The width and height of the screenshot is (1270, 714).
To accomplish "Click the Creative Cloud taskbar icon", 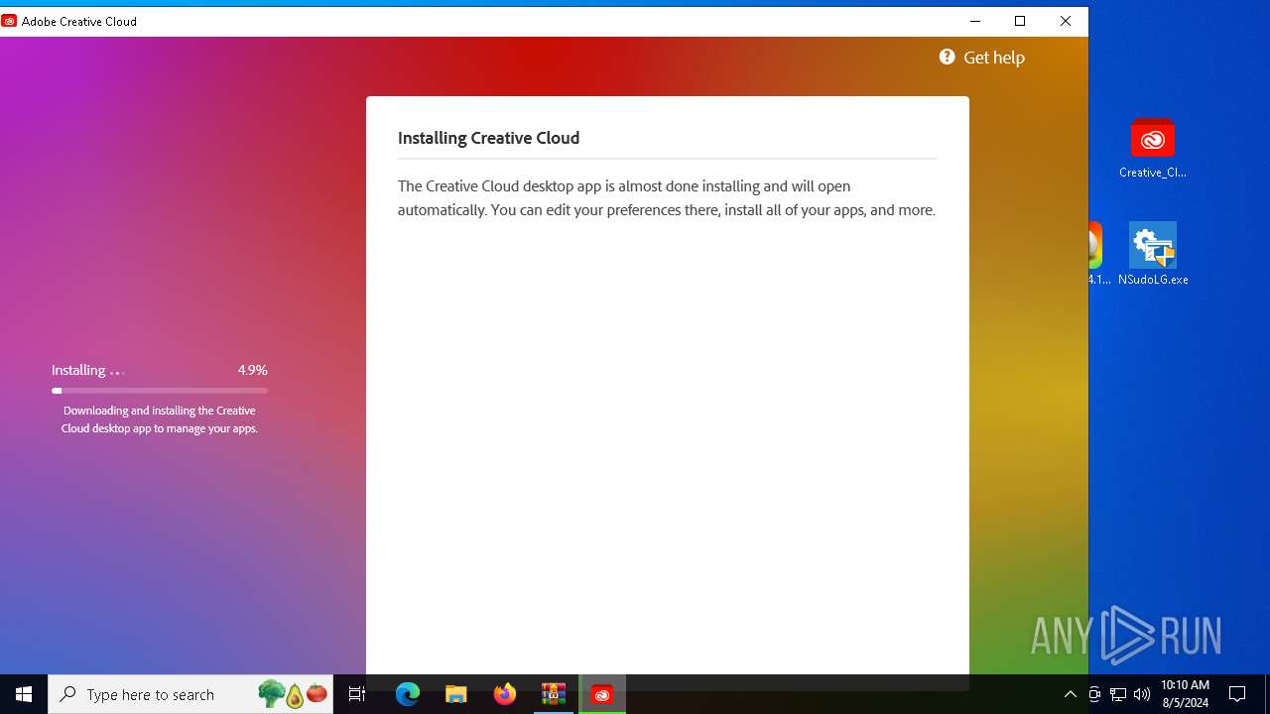I will point(602,694).
